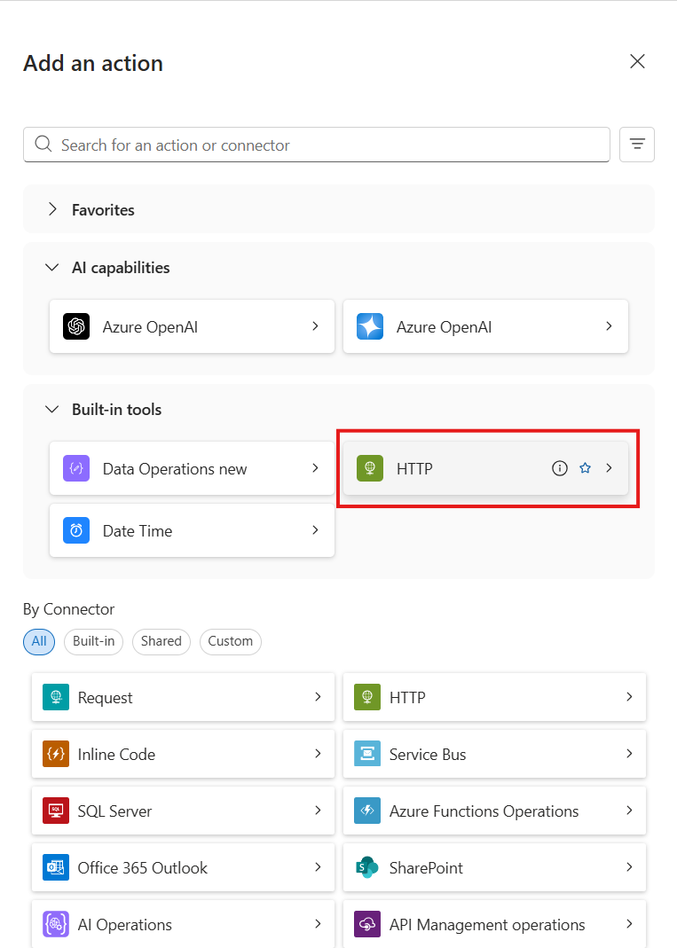Screen dimensions: 677x948
Task: Open the Office 365 Outlook connector
Action: coord(183,867)
